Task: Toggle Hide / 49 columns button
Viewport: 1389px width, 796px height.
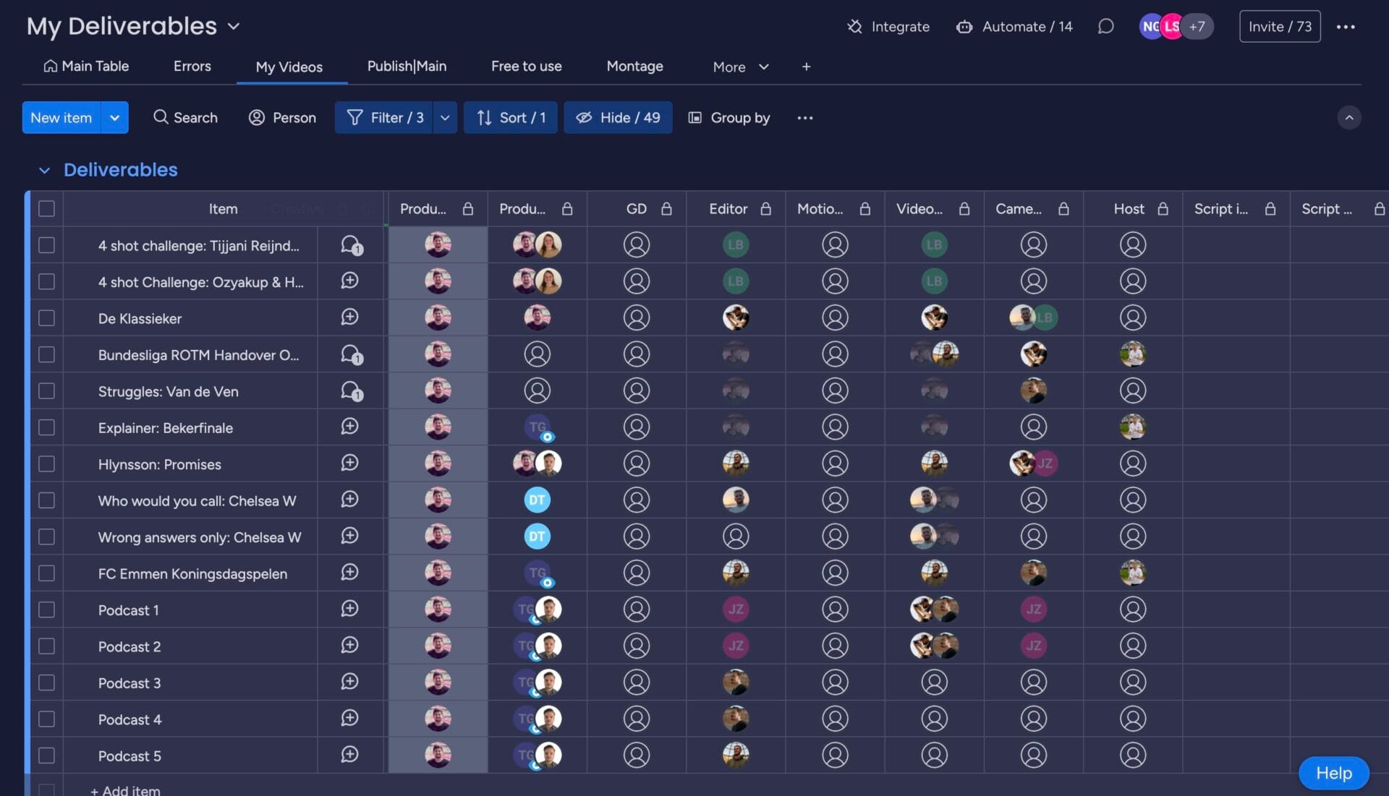Action: tap(619, 118)
